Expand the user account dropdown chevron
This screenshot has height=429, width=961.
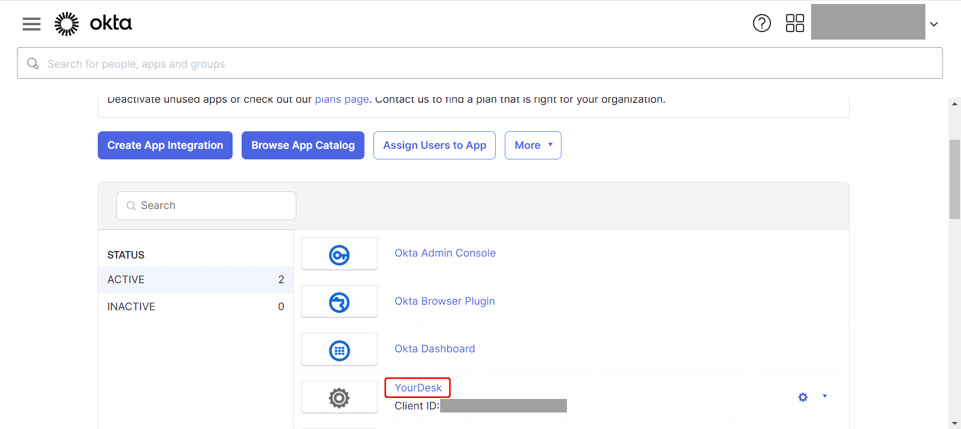934,24
